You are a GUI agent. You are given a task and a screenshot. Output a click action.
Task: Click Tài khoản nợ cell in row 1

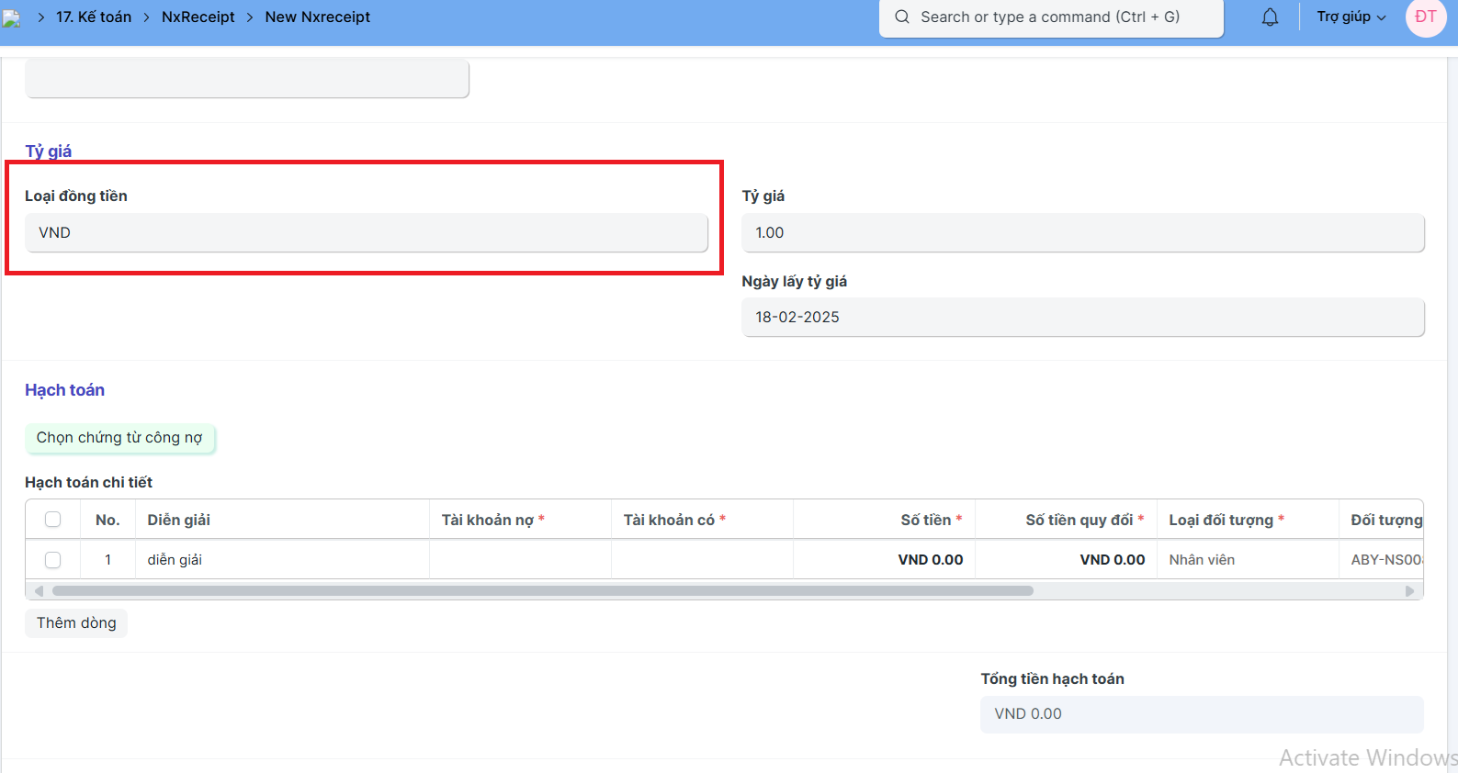coord(520,560)
